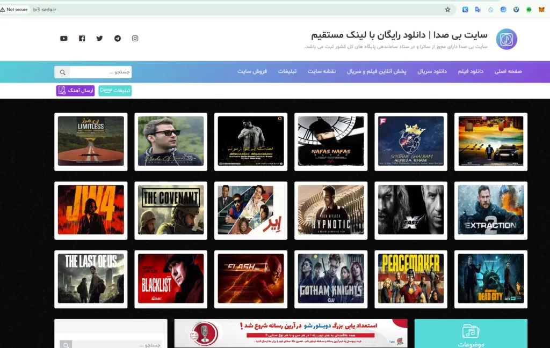The width and height of the screenshot is (550, 348).
Task: Open the MetaMask fox extension icon
Action: click(541, 10)
